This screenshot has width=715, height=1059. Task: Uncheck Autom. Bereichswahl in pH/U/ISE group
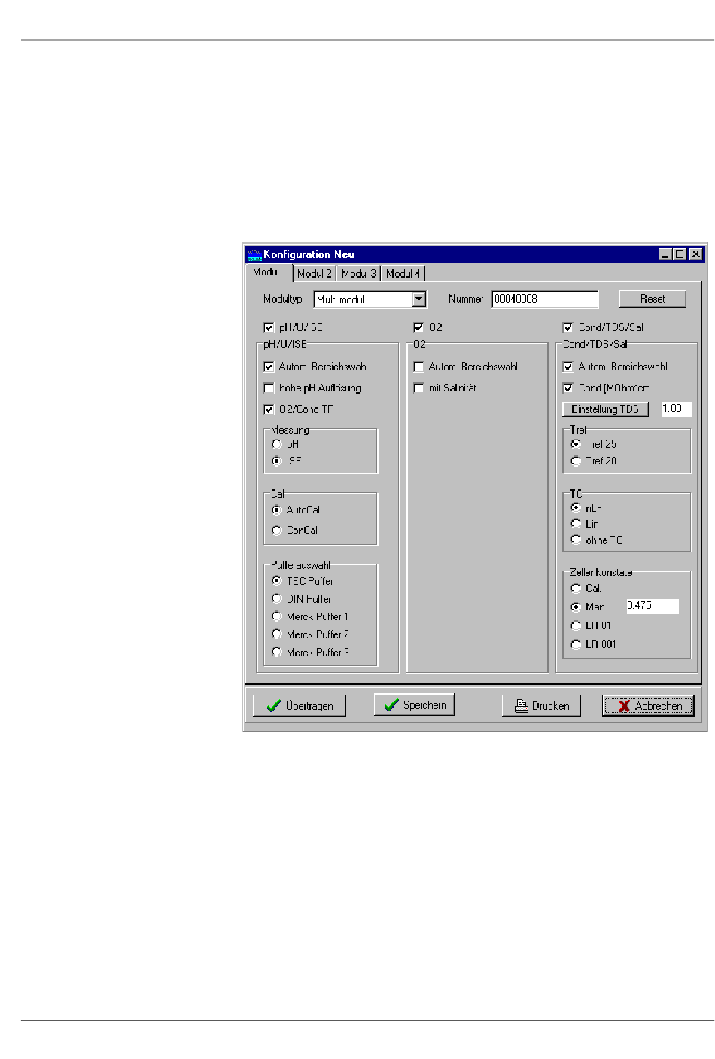(x=269, y=367)
